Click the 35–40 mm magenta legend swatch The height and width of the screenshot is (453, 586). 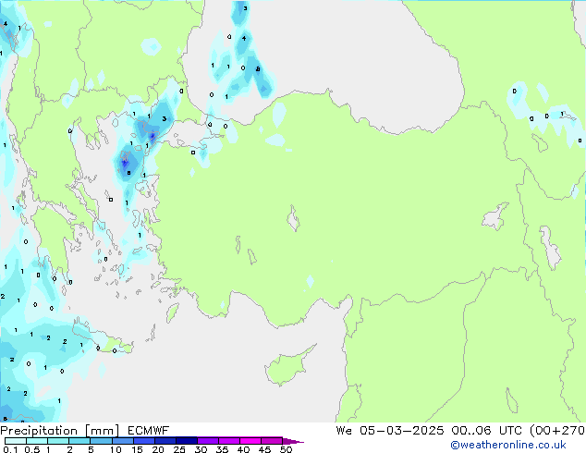[x=229, y=441]
